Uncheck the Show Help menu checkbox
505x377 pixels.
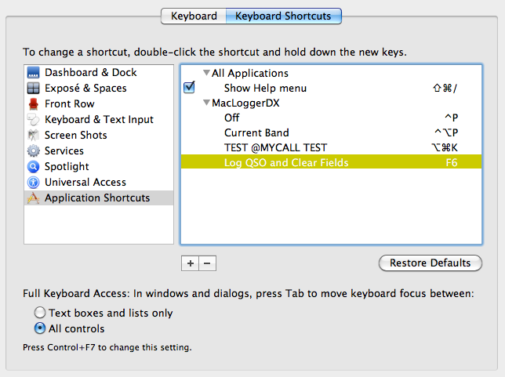point(189,88)
